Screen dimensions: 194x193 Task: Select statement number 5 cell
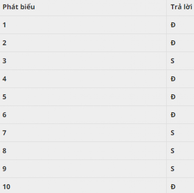tap(5, 97)
